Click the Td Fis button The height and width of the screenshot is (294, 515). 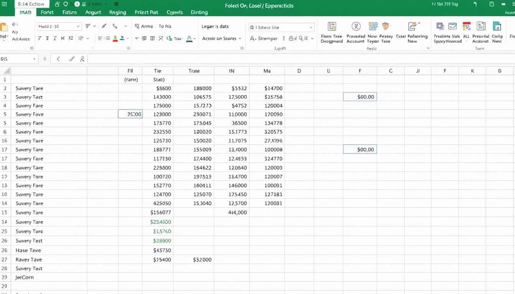point(165,26)
